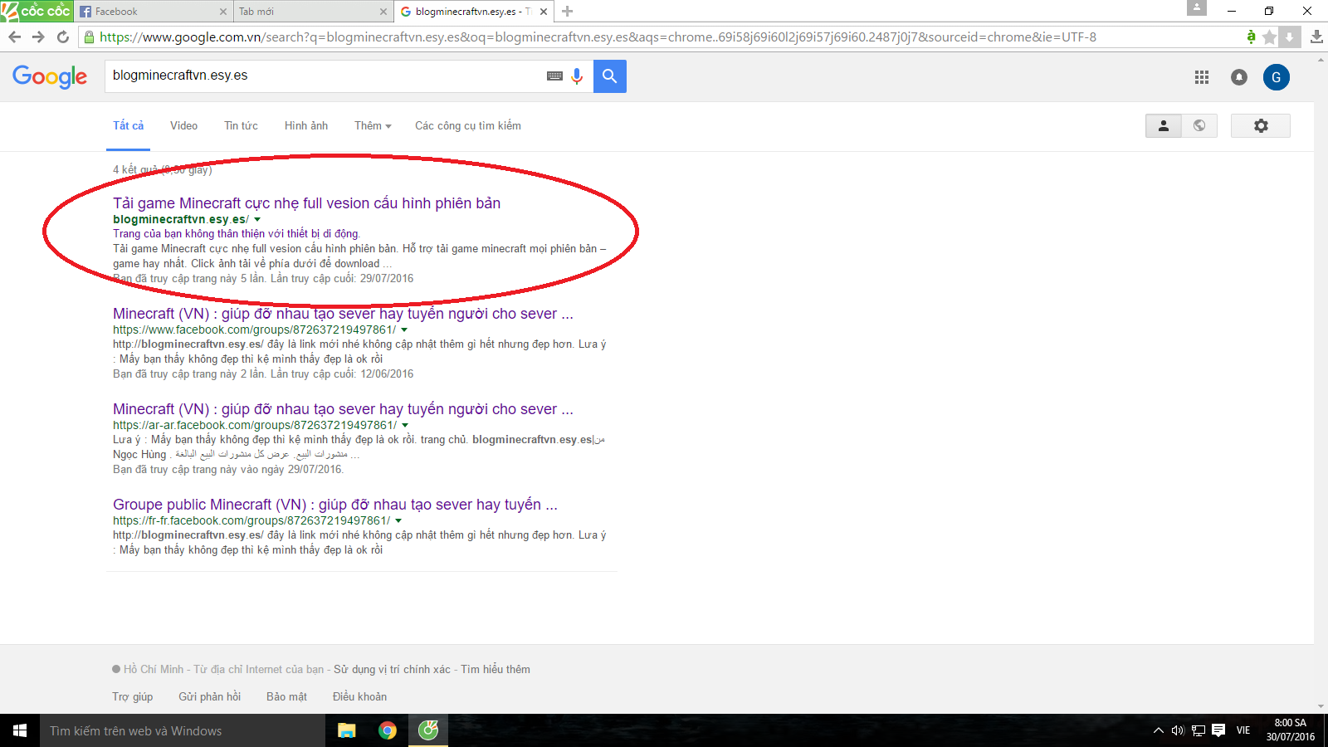Image resolution: width=1328 pixels, height=747 pixels.
Task: Start voice search with the microphone icon
Action: pyautogui.click(x=577, y=76)
